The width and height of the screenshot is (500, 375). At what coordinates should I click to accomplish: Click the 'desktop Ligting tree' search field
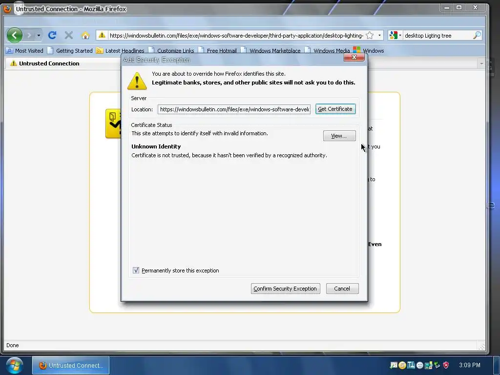coord(437,35)
